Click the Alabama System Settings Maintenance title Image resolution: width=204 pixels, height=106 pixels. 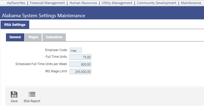coord(43,16)
